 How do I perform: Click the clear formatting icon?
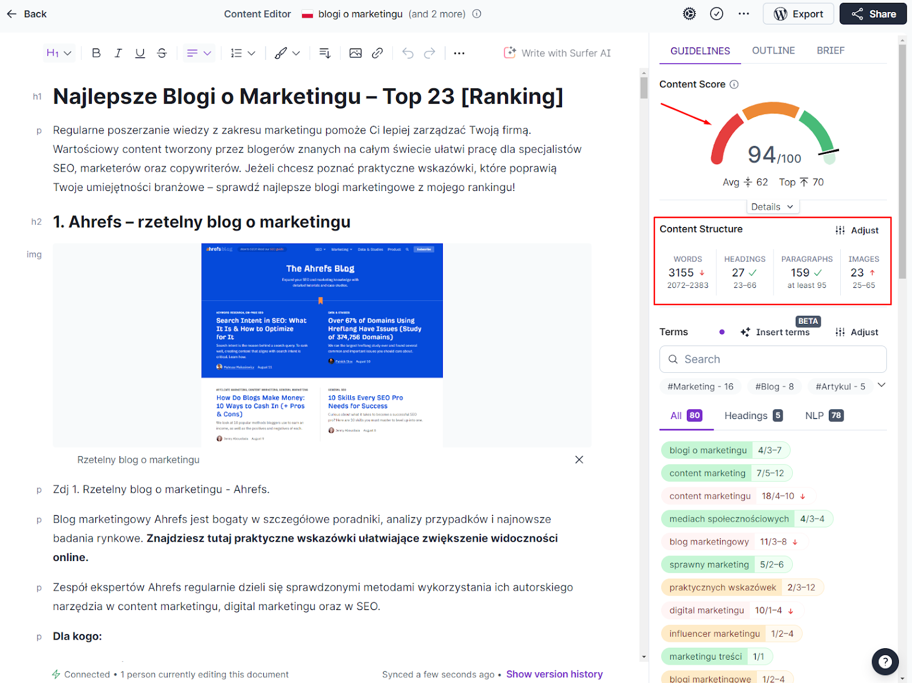(325, 53)
